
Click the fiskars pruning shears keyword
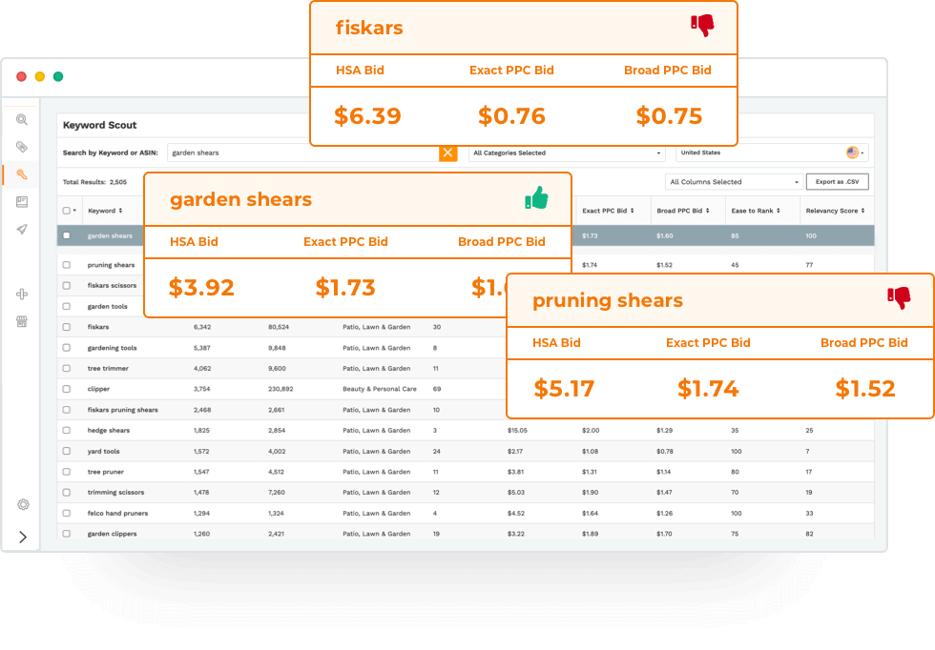click(x=123, y=410)
